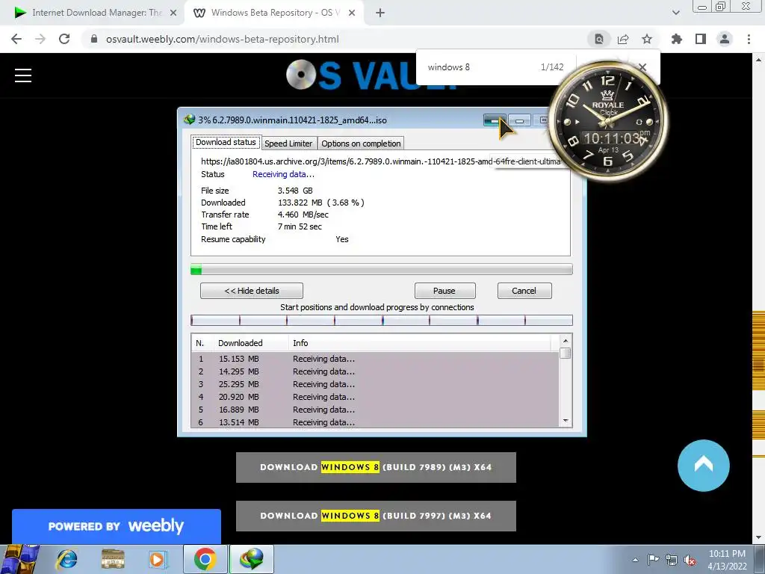
Task: Select connection row 5 with 16.889 MB
Action: click(x=375, y=410)
